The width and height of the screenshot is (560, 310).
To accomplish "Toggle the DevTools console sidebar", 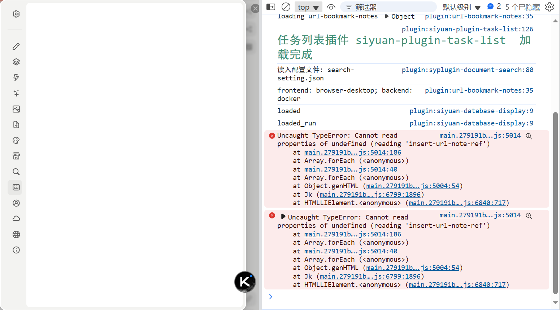I will 271,7.
